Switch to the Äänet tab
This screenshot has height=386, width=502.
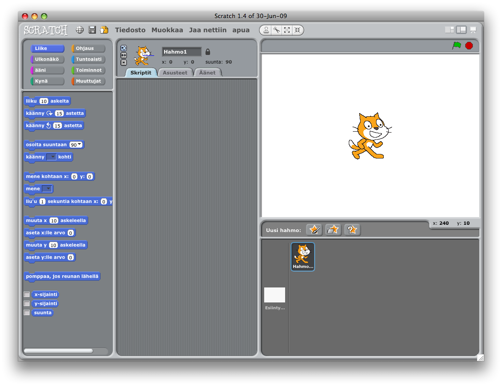click(x=207, y=73)
